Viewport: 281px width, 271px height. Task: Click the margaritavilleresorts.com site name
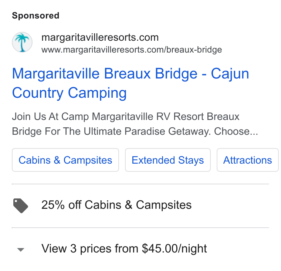point(100,37)
